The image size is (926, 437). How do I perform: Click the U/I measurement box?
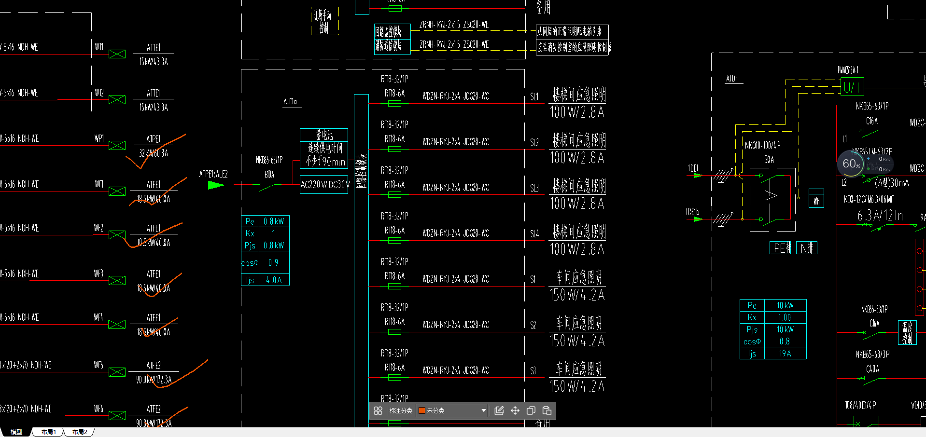click(x=852, y=87)
